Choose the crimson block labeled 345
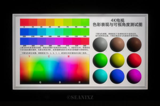Viewport: 160px width, 106px height. point(85,41)
